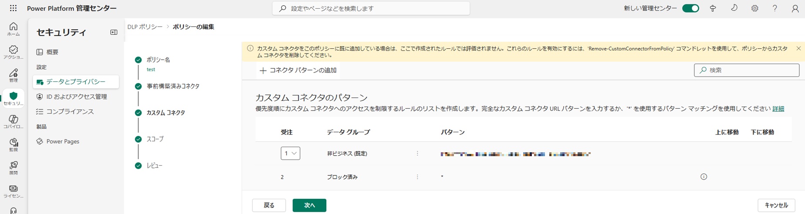Toggle 新しい管理センター switch
The image size is (805, 214).
[x=690, y=8]
